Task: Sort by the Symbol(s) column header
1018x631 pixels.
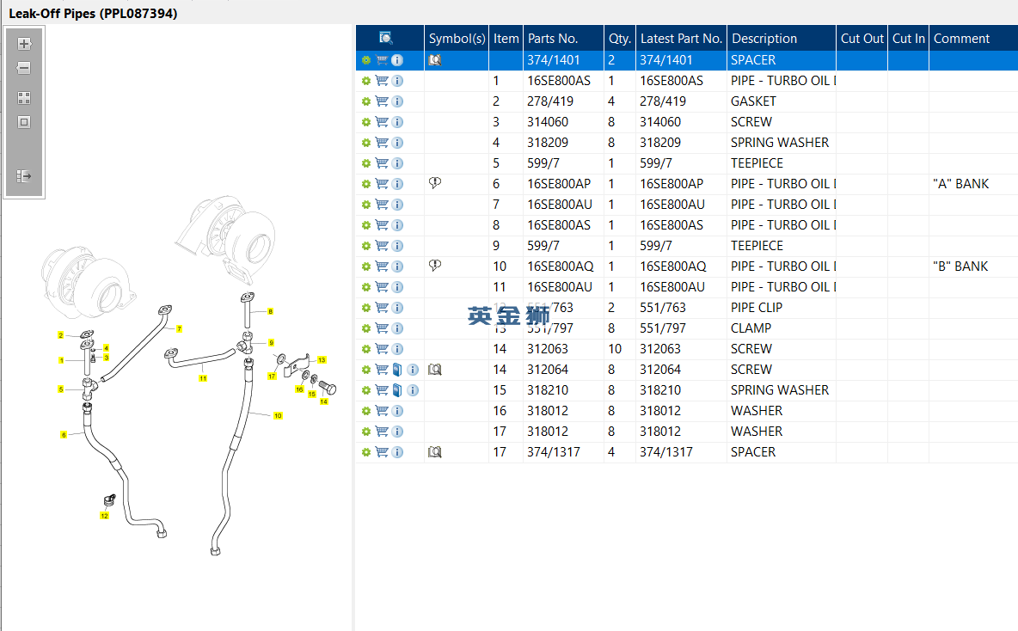Action: pos(457,39)
